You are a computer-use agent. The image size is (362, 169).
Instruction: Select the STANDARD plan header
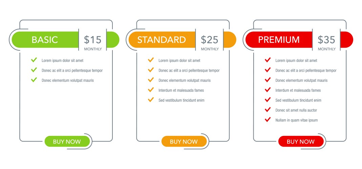click(x=162, y=40)
